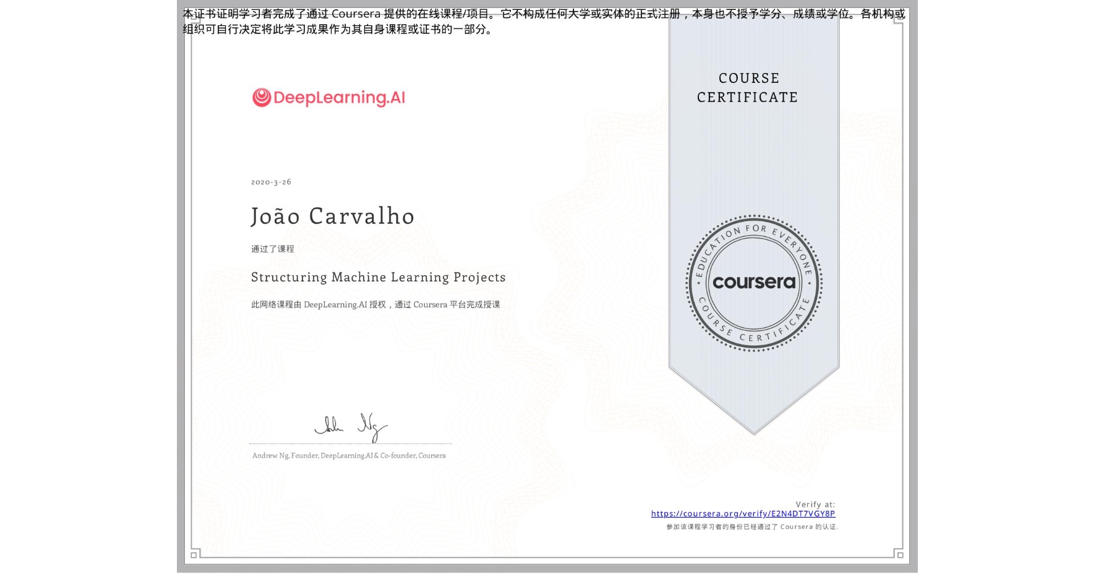Image resolution: width=1096 pixels, height=574 pixels.
Task: Open the coursera.org verify link
Action: click(743, 513)
